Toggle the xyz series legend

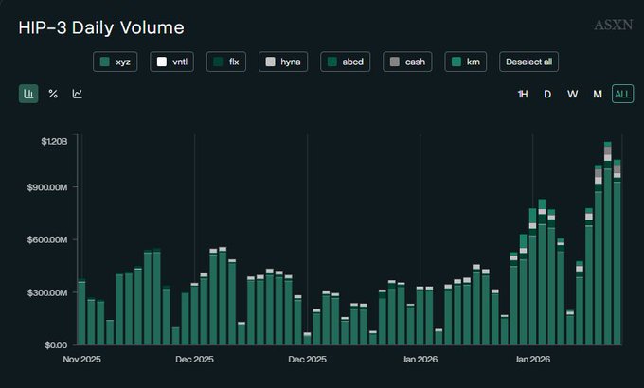[x=116, y=62]
